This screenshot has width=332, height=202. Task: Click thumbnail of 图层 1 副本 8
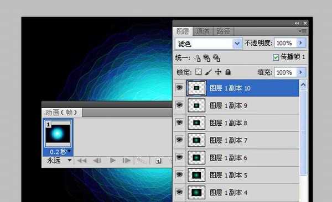click(196, 123)
